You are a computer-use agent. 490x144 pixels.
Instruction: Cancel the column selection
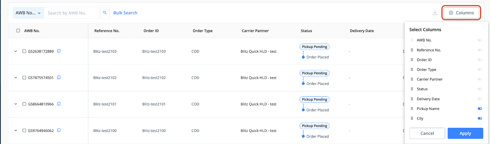pyautogui.click(x=427, y=133)
